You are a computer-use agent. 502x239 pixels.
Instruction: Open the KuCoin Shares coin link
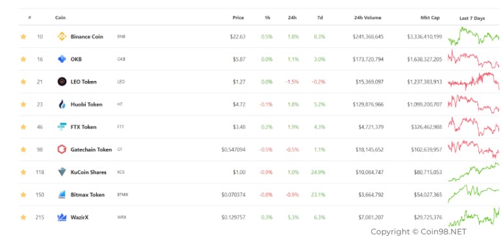click(88, 172)
